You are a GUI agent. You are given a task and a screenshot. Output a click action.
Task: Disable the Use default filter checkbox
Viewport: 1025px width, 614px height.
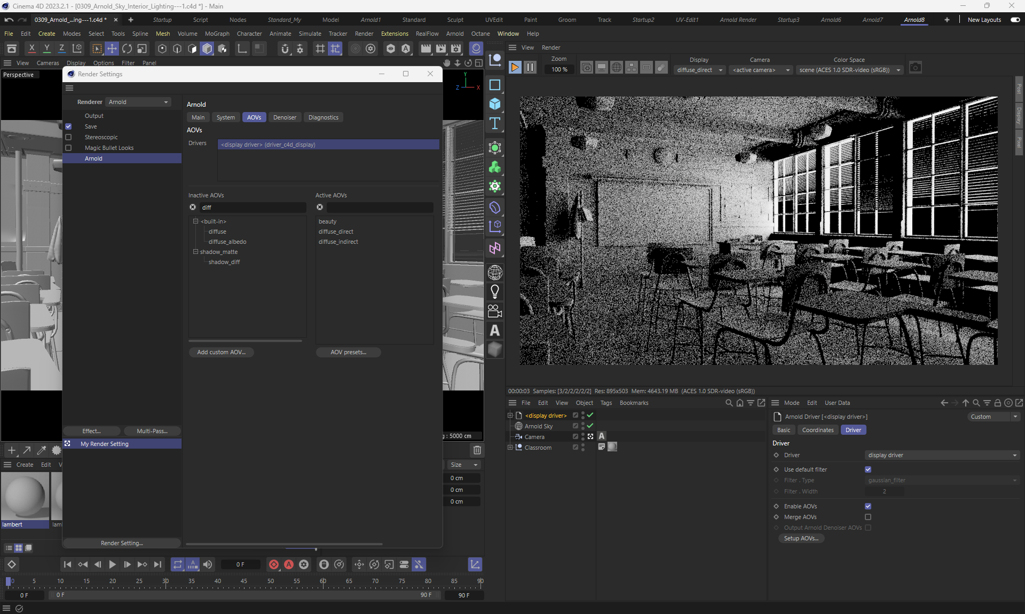[868, 469]
